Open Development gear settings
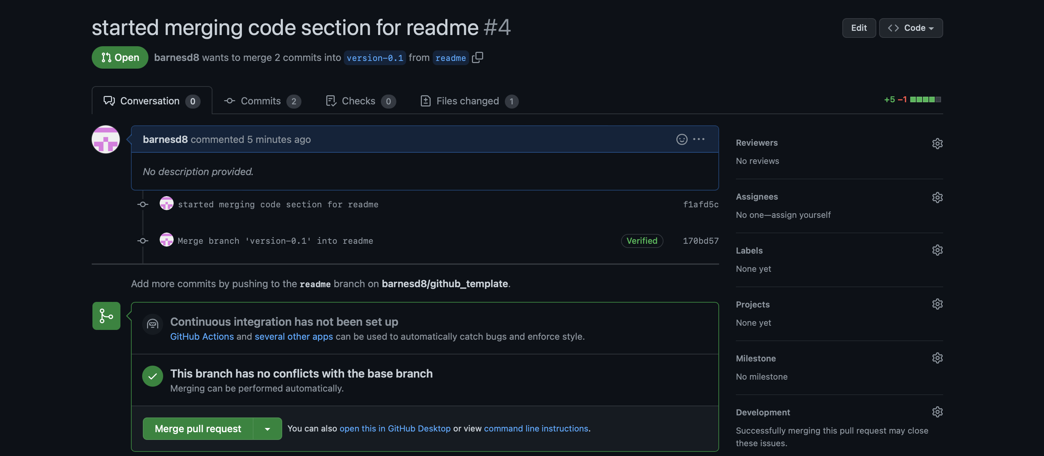This screenshot has height=456, width=1044. pos(937,412)
